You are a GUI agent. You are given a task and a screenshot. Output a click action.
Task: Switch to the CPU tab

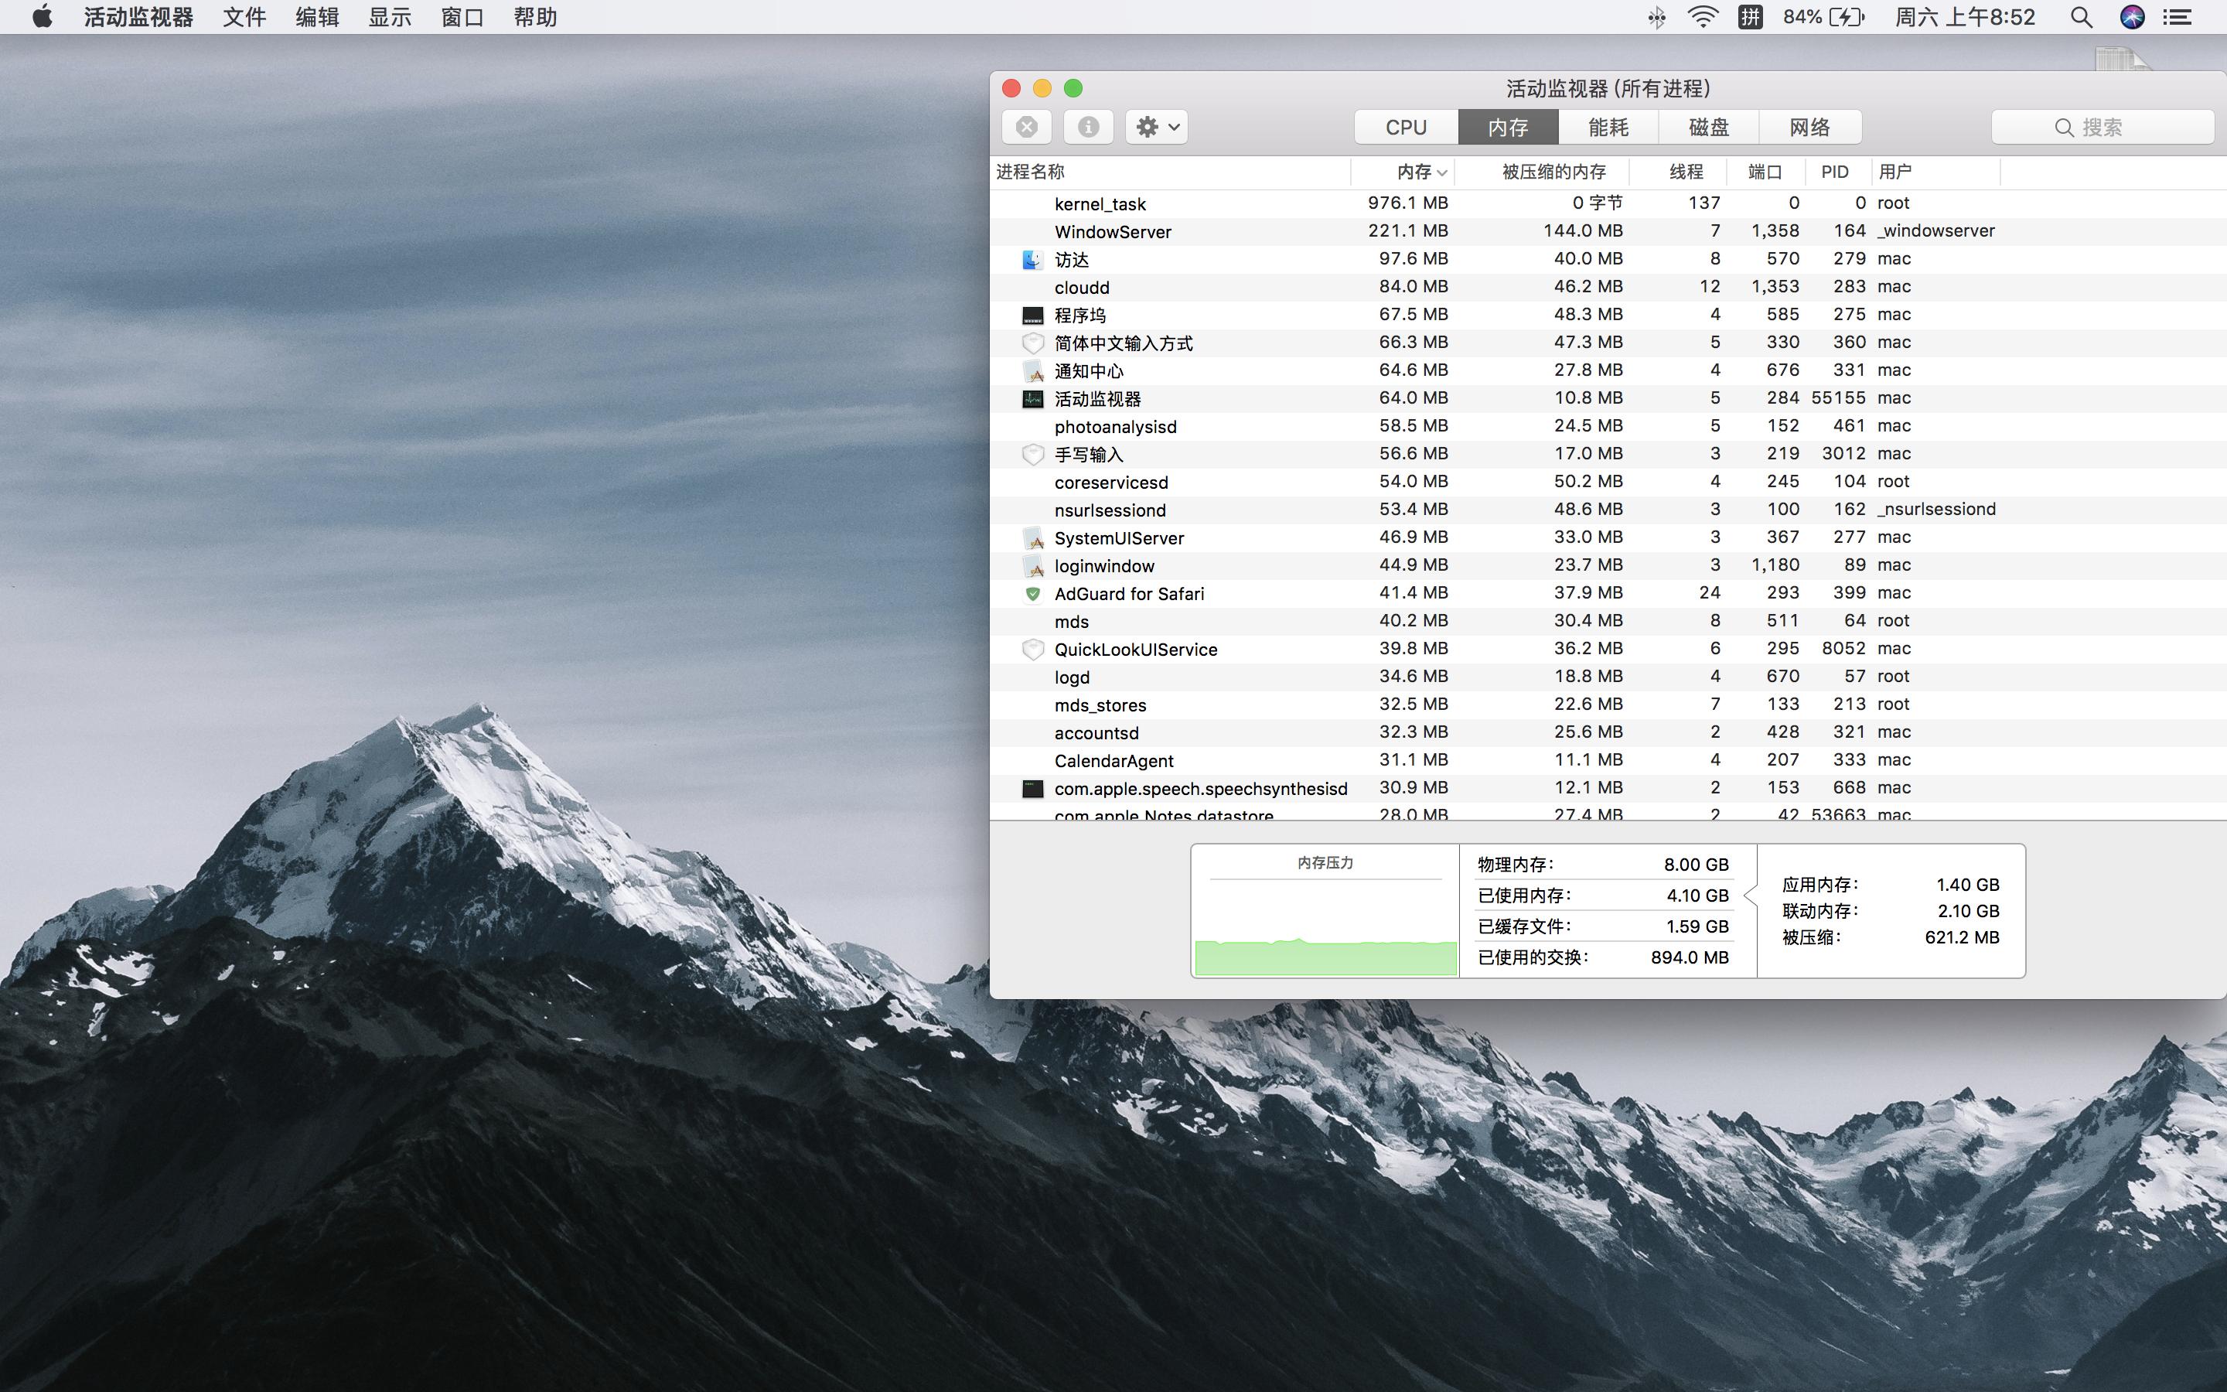point(1405,127)
